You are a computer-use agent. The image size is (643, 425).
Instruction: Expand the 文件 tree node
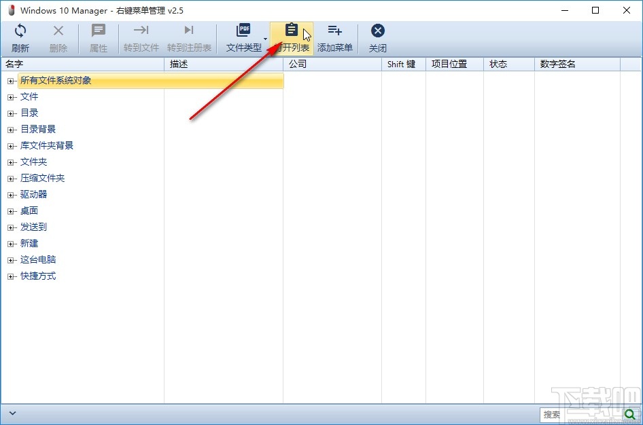pos(10,96)
